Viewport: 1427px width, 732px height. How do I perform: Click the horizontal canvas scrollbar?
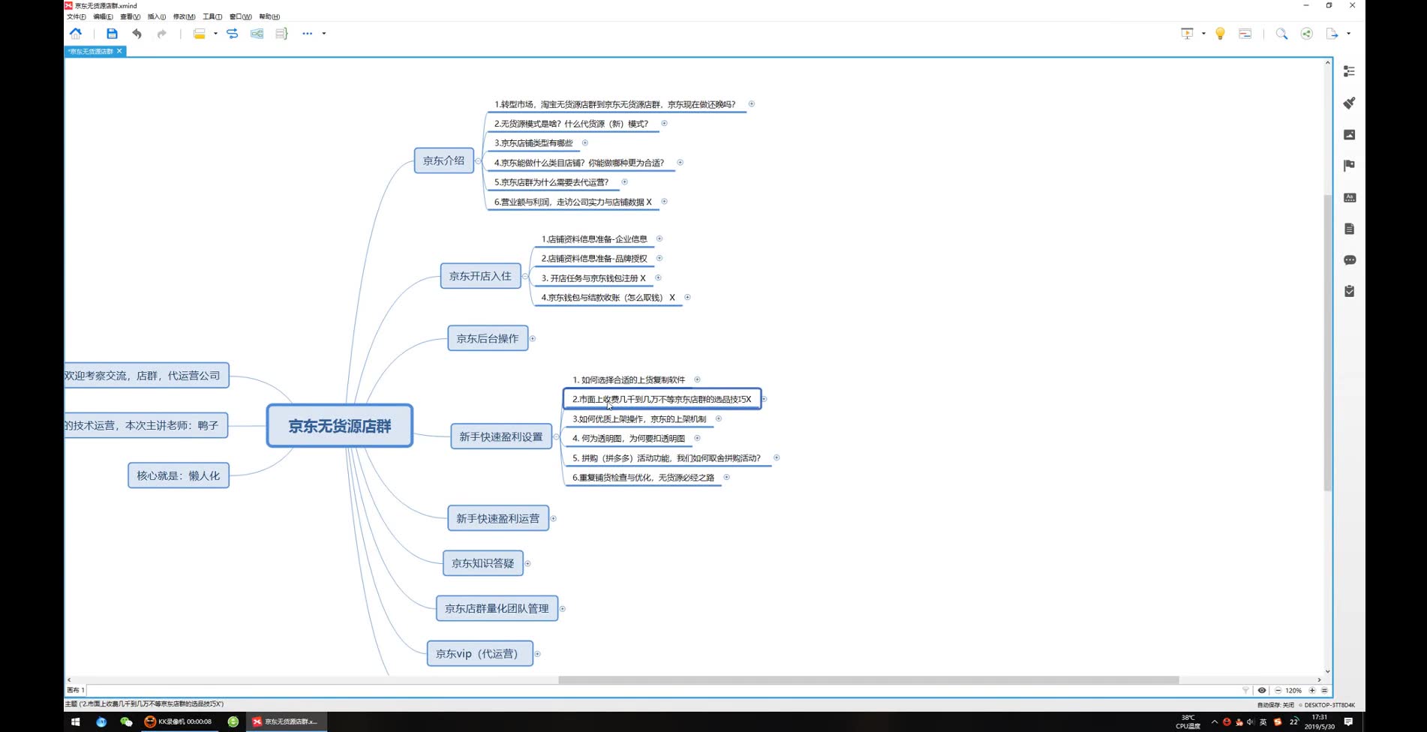coord(868,680)
